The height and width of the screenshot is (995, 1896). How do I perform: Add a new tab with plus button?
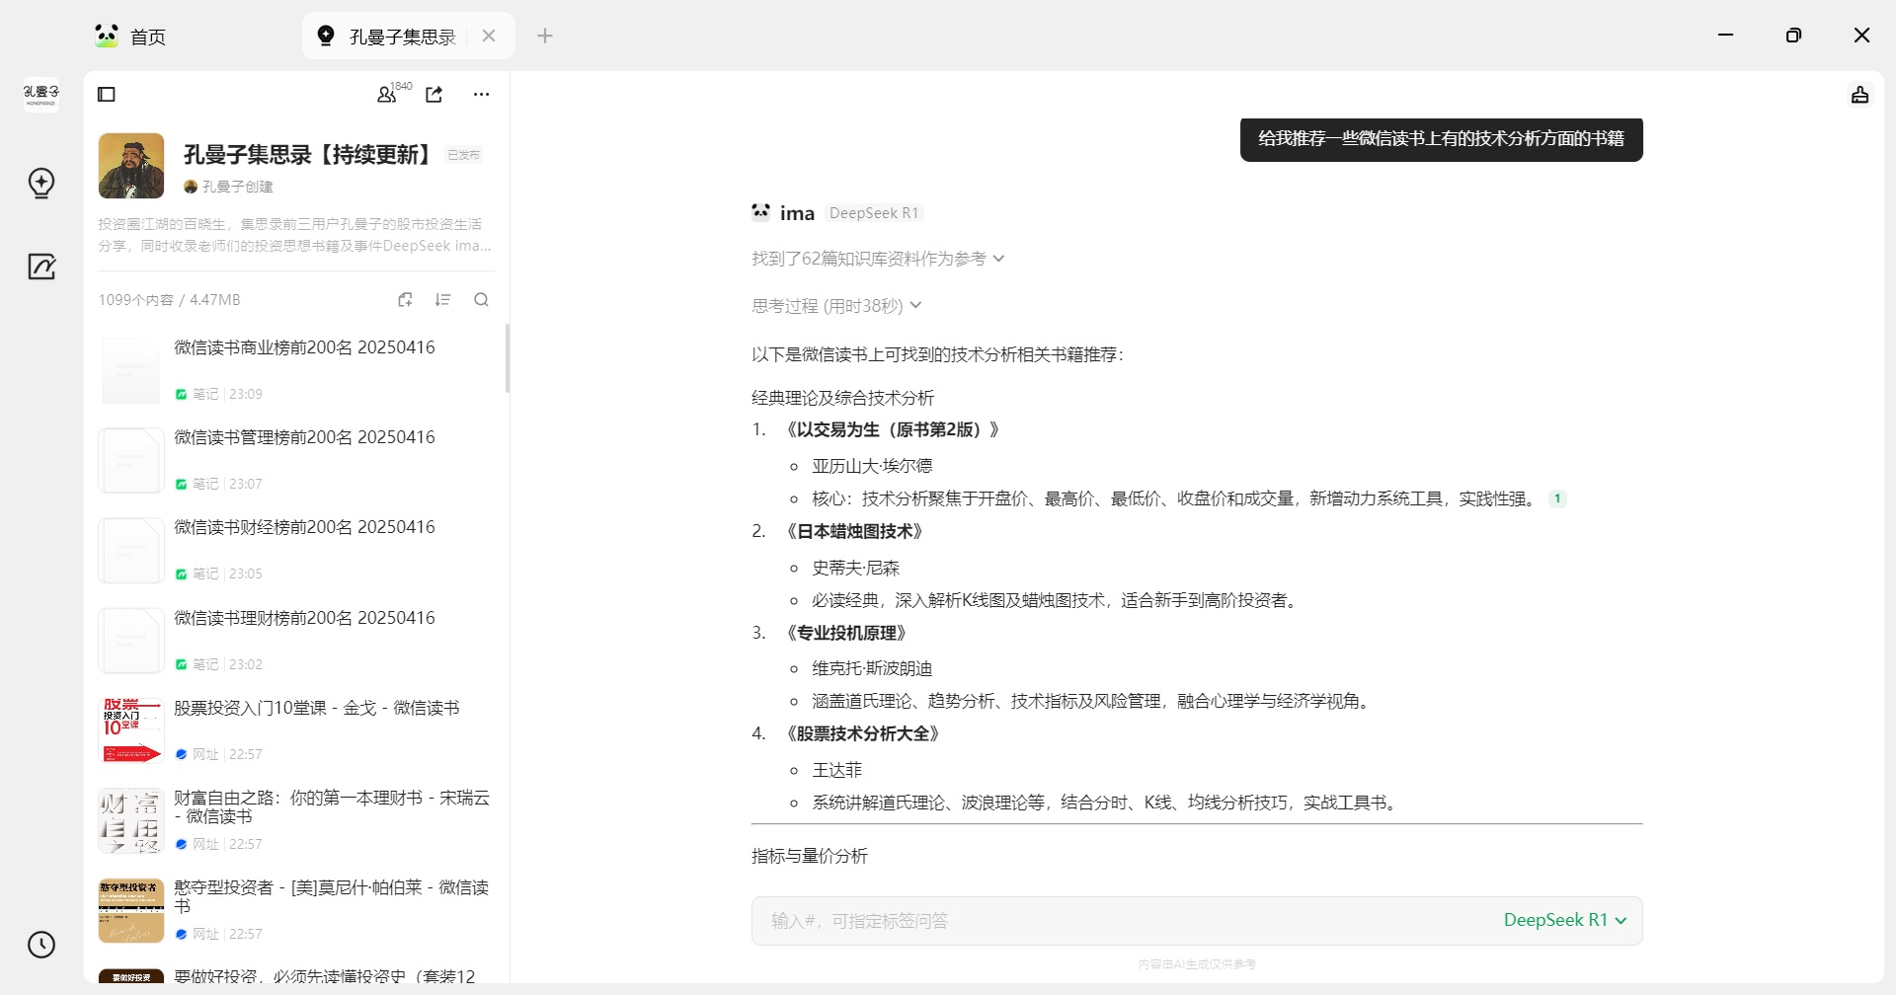pos(545,37)
